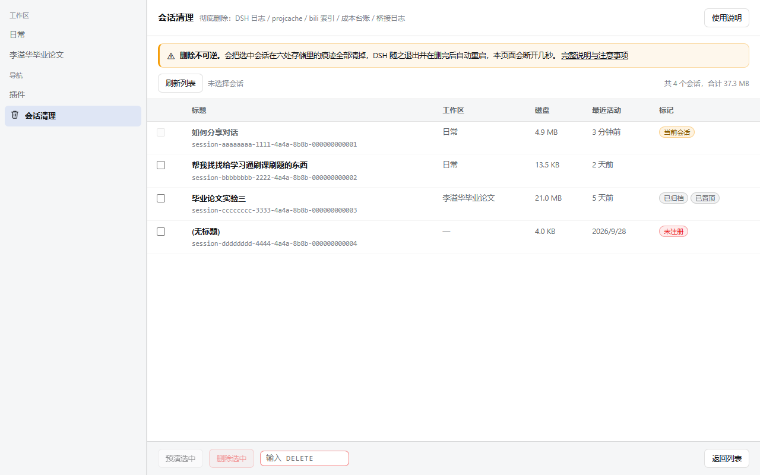Click 李溢华毕业论文 cell in the table
The image size is (760, 475).
[468, 198]
